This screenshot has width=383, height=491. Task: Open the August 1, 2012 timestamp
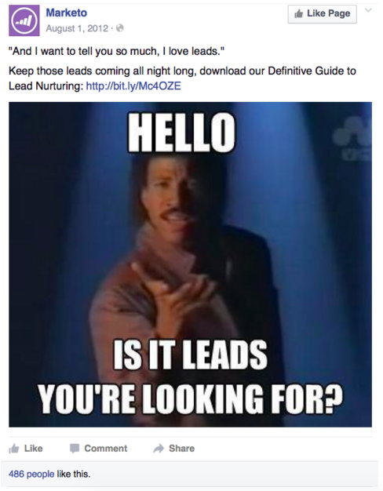coord(77,28)
